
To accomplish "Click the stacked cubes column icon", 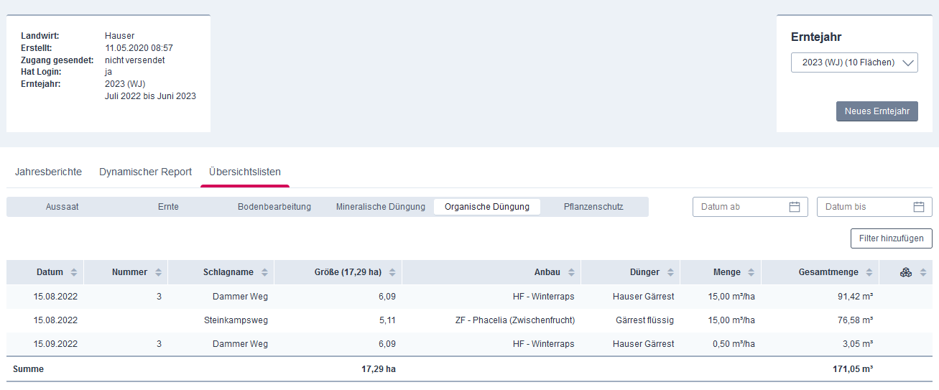I will pos(905,272).
